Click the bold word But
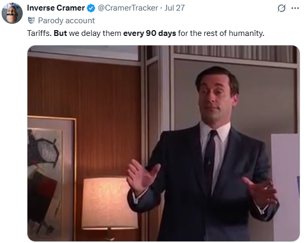This screenshot has height=243, width=305. pyautogui.click(x=60, y=33)
